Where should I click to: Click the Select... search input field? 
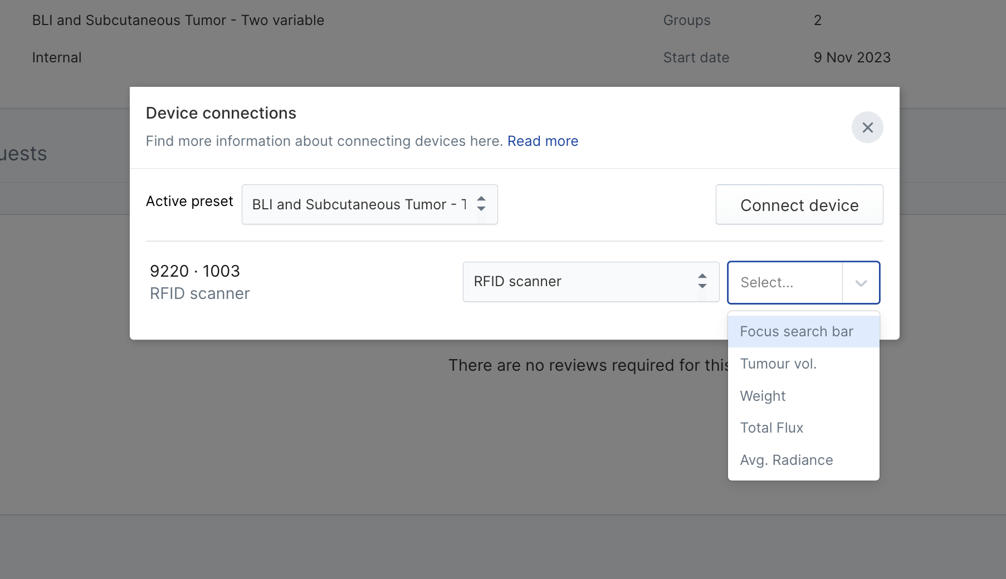785,282
